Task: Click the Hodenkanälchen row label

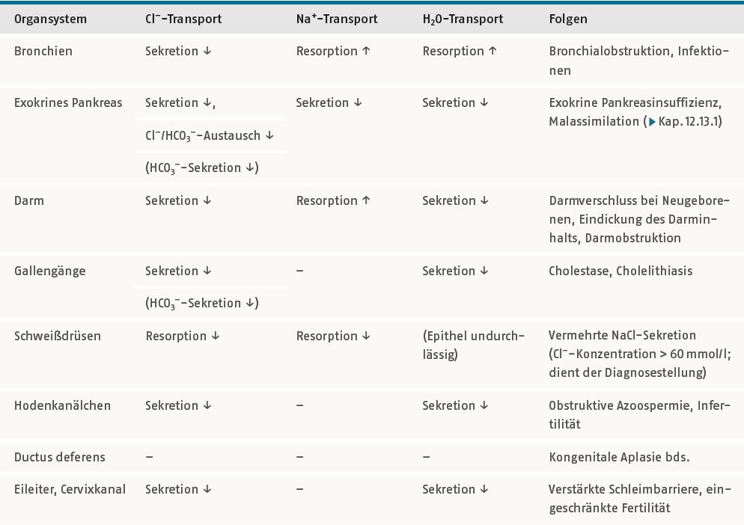Action: 63,405
